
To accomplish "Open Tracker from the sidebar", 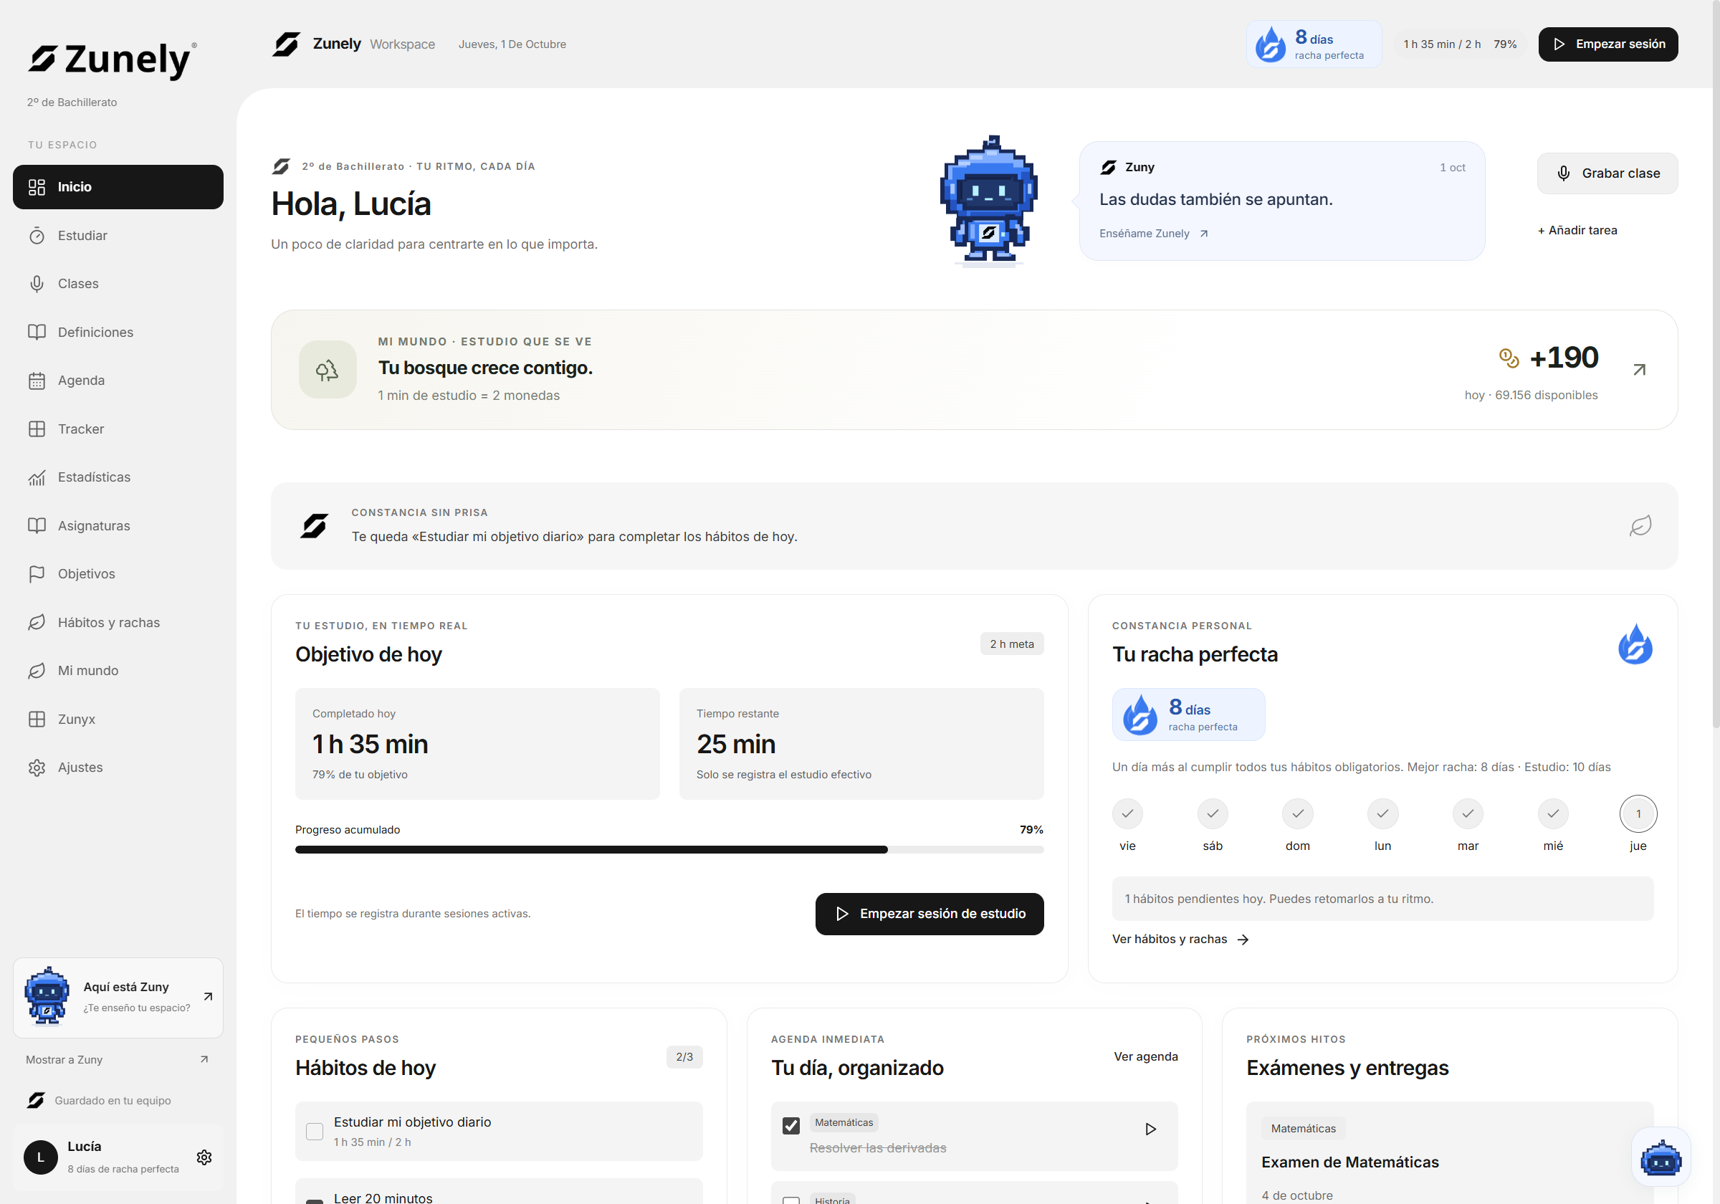I will point(118,429).
